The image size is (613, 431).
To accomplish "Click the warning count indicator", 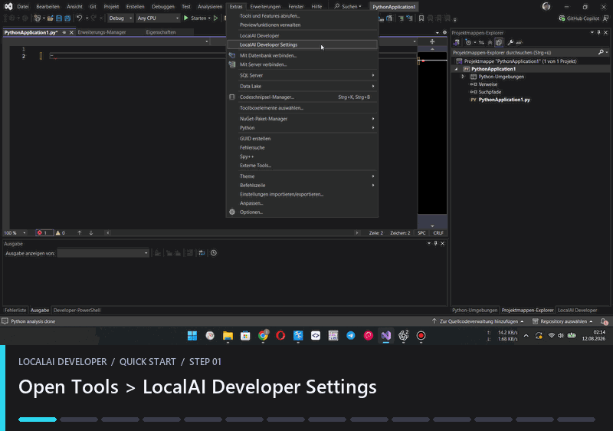I will coord(61,233).
